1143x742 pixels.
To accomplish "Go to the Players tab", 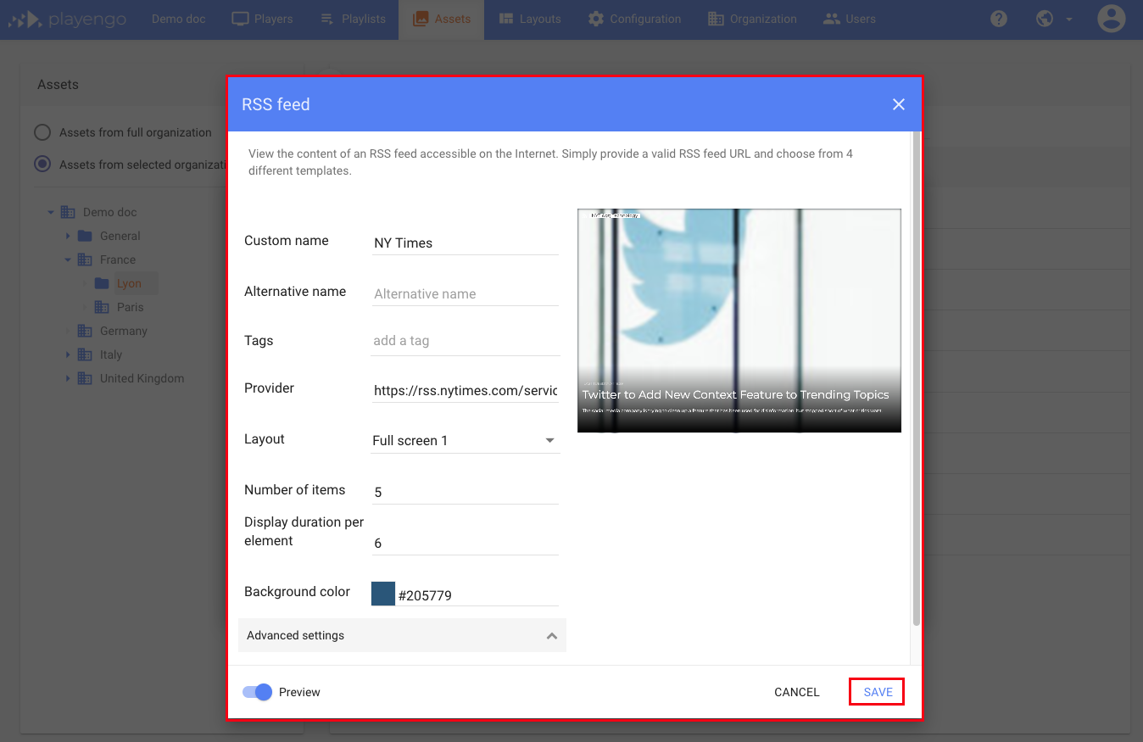I will (x=262, y=19).
